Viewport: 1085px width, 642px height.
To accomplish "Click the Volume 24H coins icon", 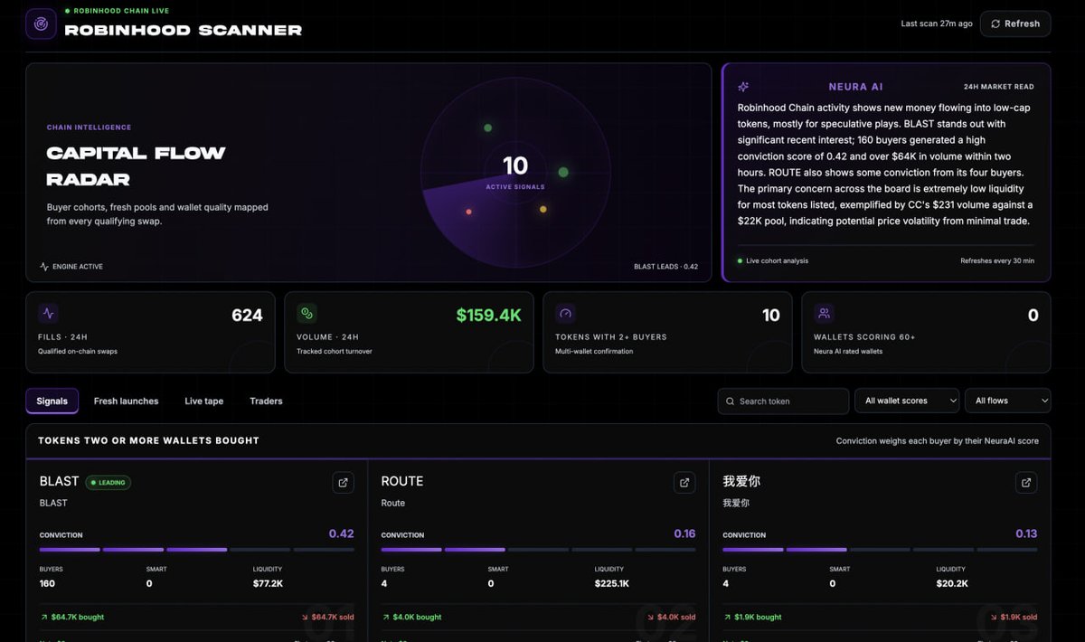I will [307, 314].
